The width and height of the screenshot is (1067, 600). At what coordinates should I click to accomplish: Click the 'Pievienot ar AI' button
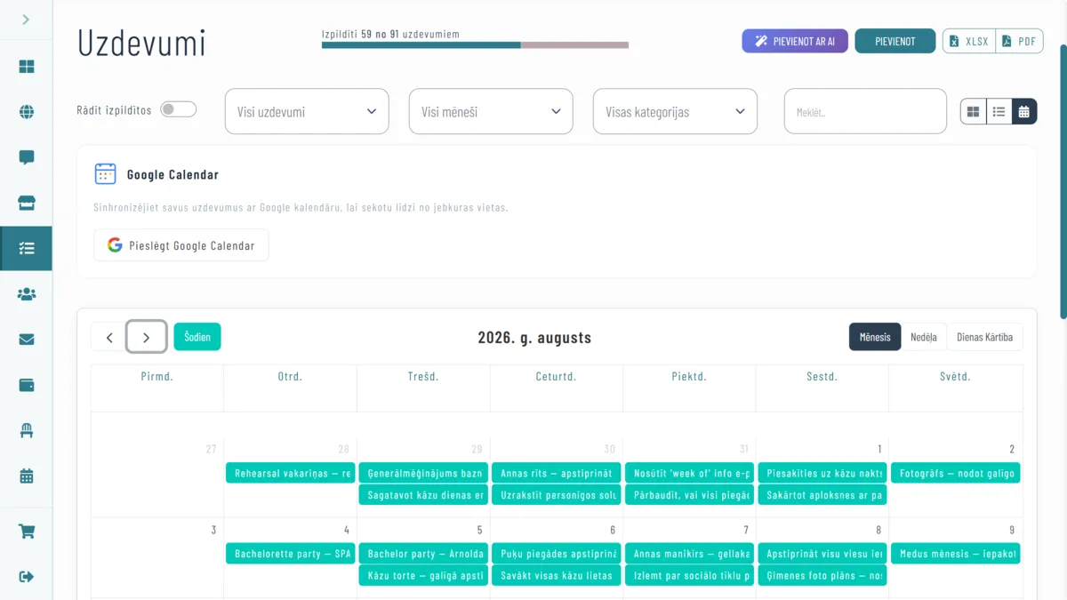[x=795, y=41]
